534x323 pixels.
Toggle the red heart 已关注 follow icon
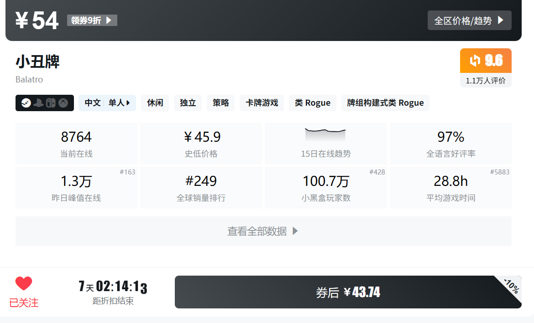click(24, 284)
